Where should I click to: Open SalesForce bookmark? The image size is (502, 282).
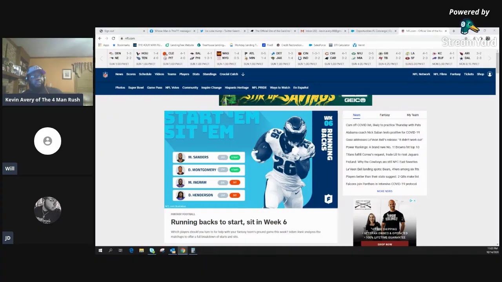click(317, 45)
